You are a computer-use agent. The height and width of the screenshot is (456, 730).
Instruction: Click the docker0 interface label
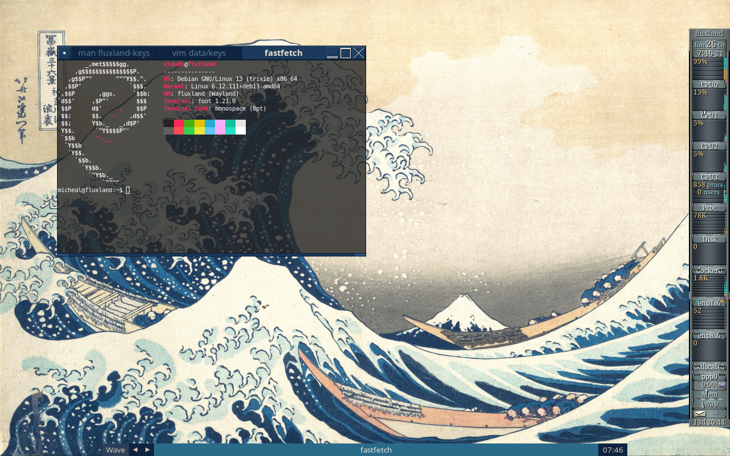pyautogui.click(x=709, y=270)
